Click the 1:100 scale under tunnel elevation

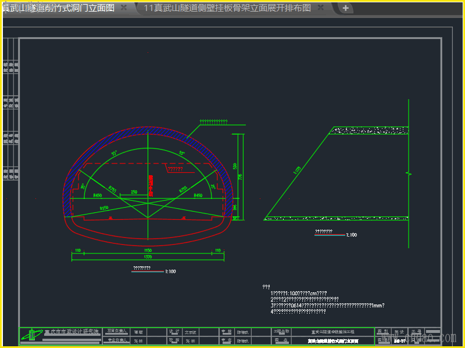[x=170, y=271]
